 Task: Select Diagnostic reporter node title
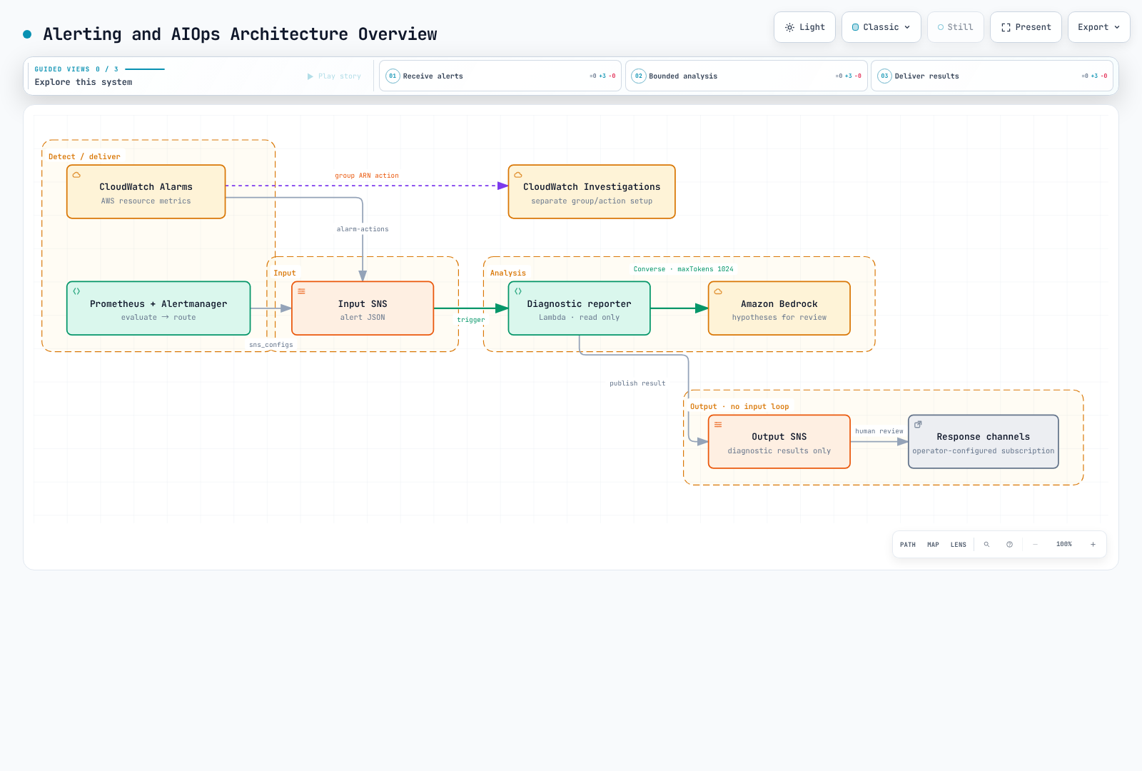tap(579, 304)
